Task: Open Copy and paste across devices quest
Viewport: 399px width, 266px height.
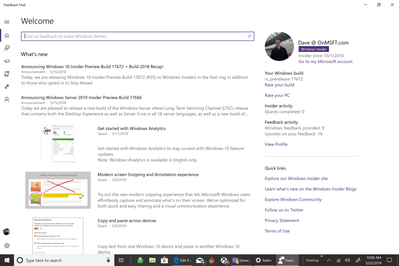Action: point(127,220)
